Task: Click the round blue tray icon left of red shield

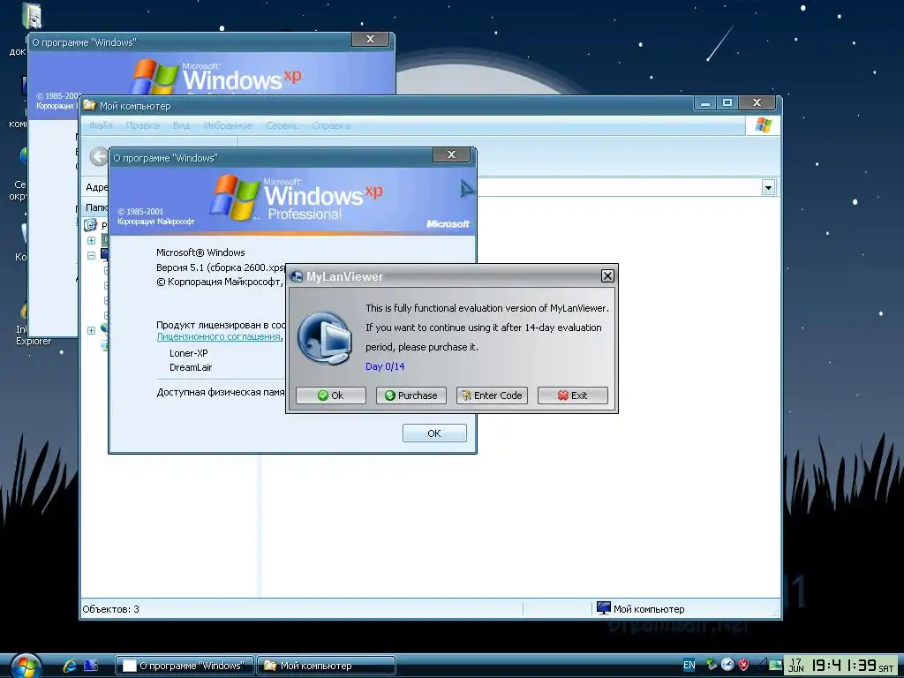Action: (x=727, y=665)
